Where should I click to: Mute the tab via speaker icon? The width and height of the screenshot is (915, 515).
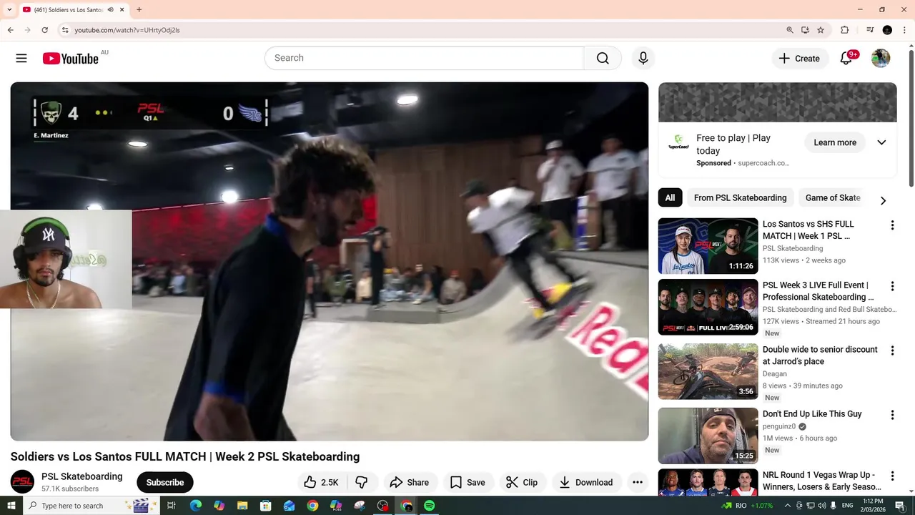(x=110, y=10)
